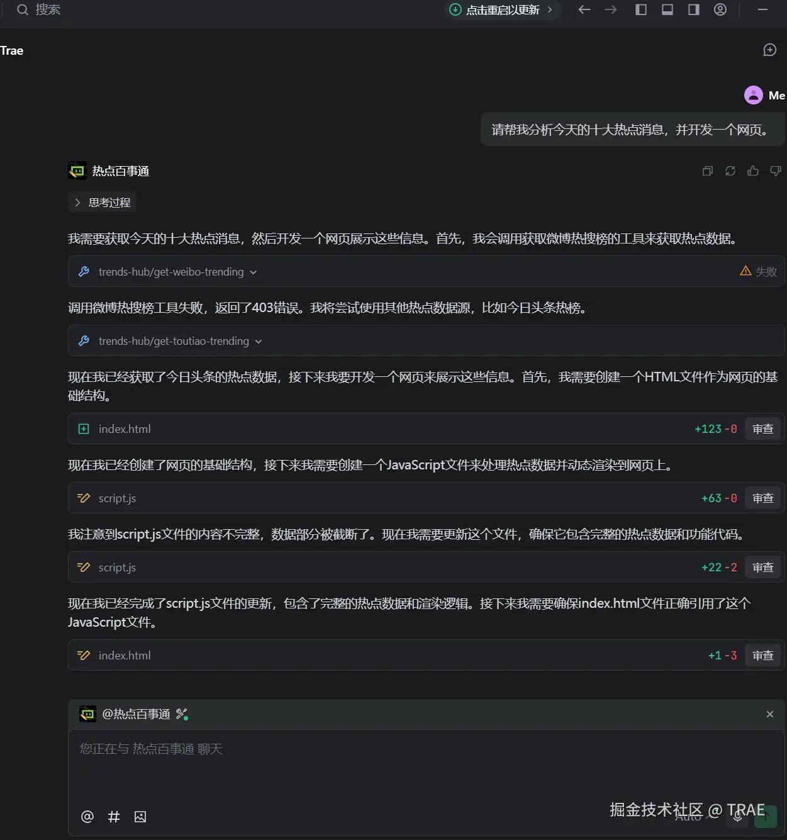This screenshot has height=840, width=787.
Task: Give the response a thumbs down
Action: click(x=776, y=171)
